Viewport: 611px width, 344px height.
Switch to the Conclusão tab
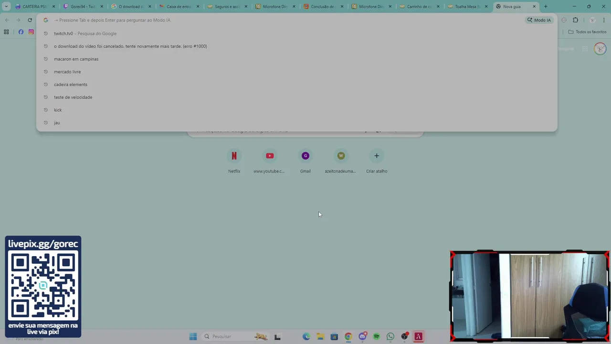(323, 7)
